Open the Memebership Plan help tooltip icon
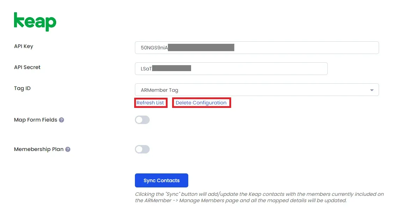Image resolution: width=398 pixels, height=213 pixels. [68, 150]
